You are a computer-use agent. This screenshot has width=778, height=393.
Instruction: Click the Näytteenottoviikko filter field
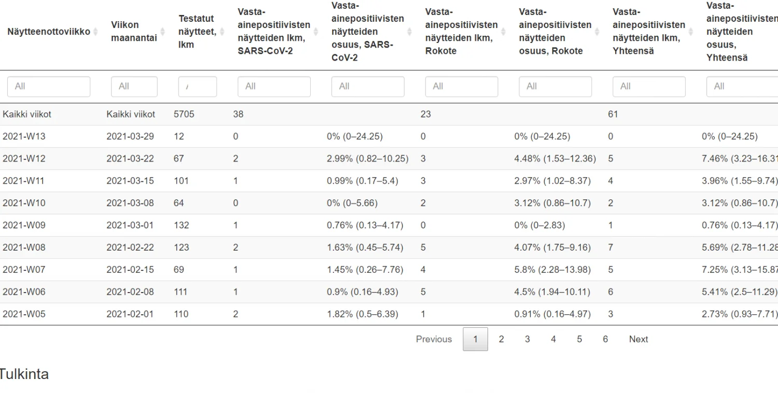(49, 86)
